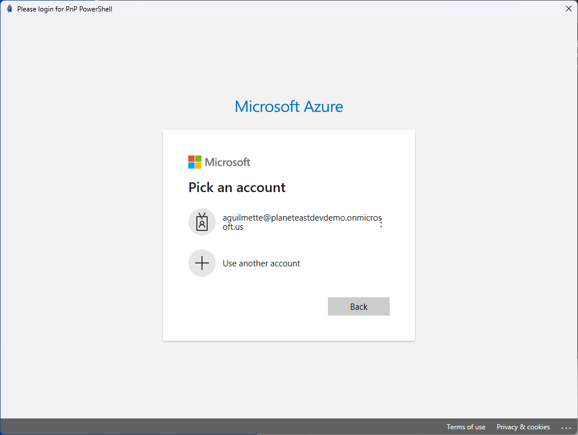Viewport: 578px width, 435px height.
Task: Click the Microsoft wordmark text
Action: pos(226,162)
